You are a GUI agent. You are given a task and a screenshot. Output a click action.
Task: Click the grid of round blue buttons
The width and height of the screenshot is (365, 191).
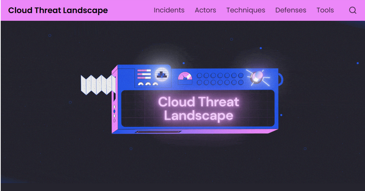point(220,79)
